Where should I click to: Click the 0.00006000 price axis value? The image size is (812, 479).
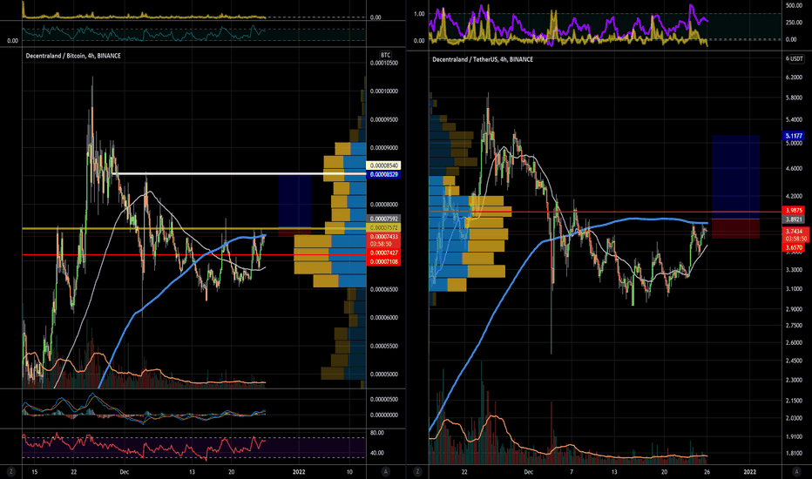pos(383,317)
